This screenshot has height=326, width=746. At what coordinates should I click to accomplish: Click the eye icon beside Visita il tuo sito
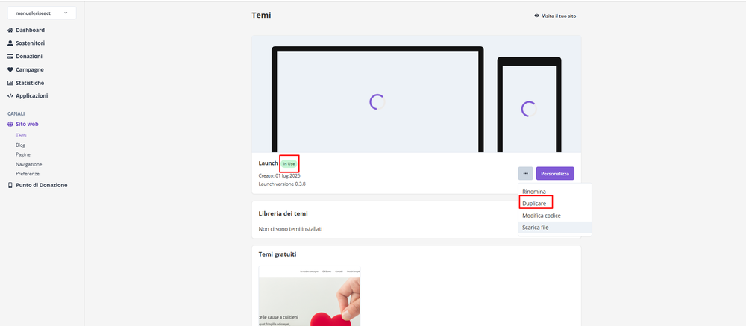point(536,16)
